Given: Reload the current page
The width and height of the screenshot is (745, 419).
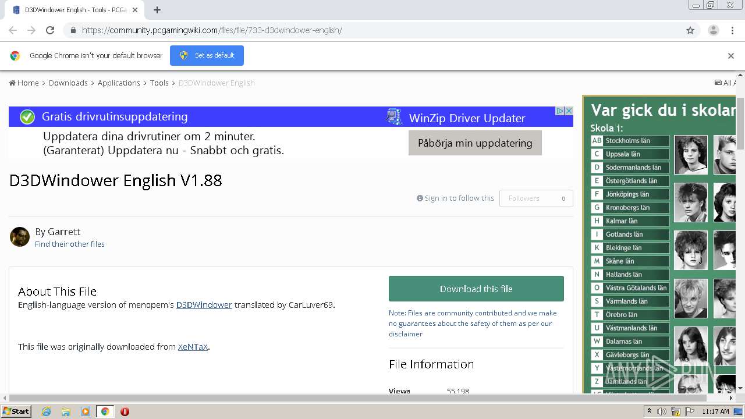Looking at the screenshot, I should 50,30.
